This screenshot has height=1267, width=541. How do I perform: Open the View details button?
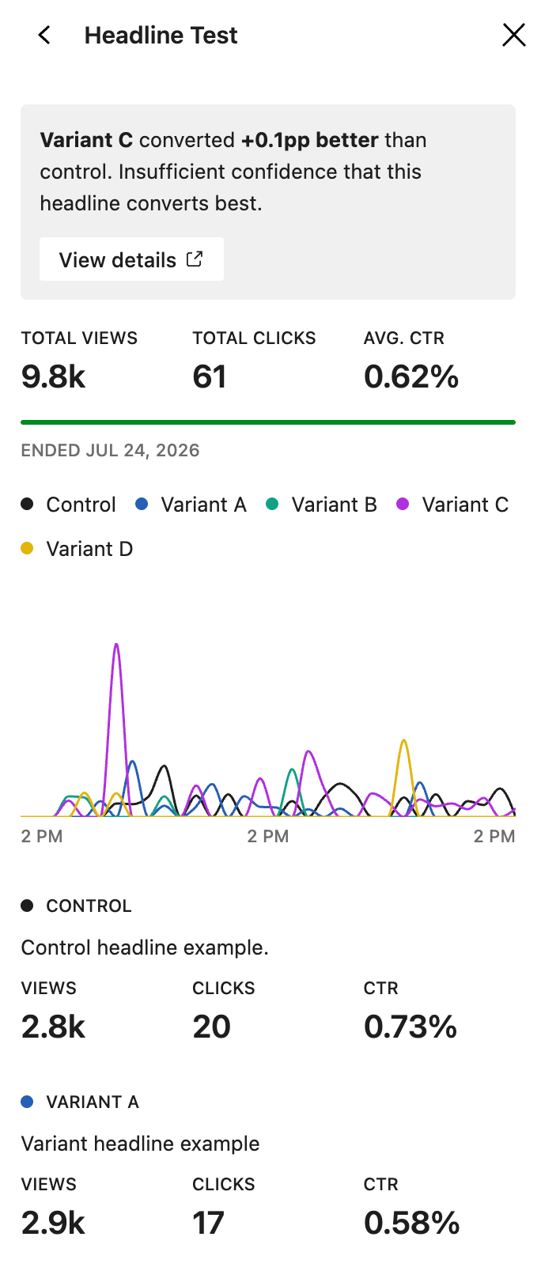point(131,259)
